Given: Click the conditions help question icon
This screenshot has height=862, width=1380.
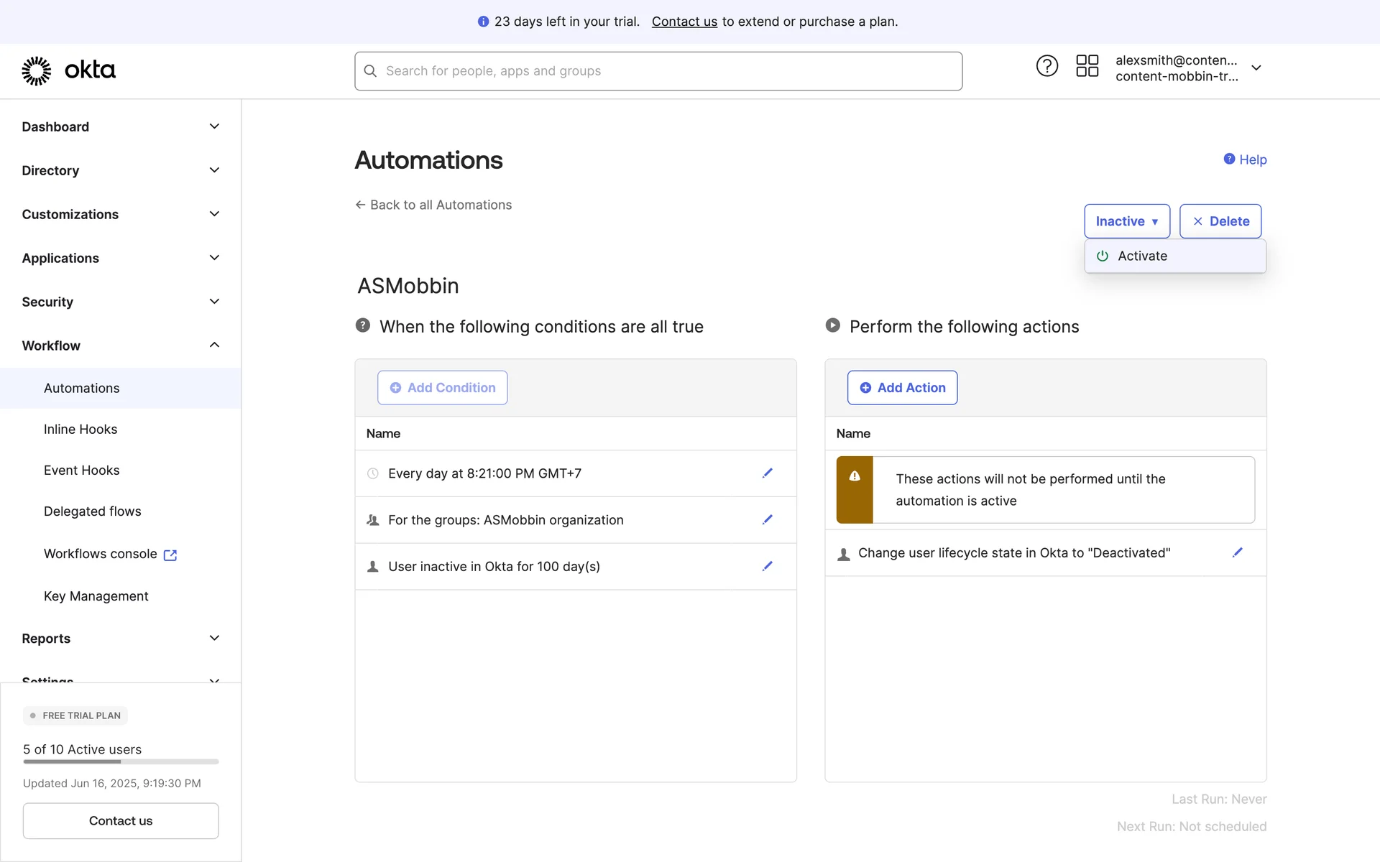Looking at the screenshot, I should (x=363, y=325).
